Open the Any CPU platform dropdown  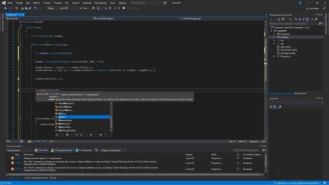point(68,8)
